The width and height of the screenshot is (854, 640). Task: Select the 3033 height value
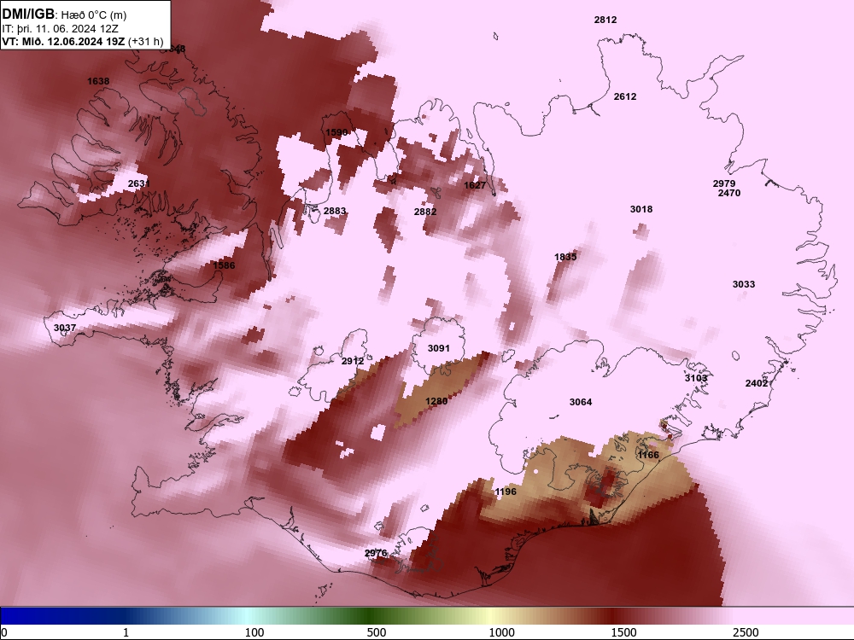pyautogui.click(x=744, y=284)
